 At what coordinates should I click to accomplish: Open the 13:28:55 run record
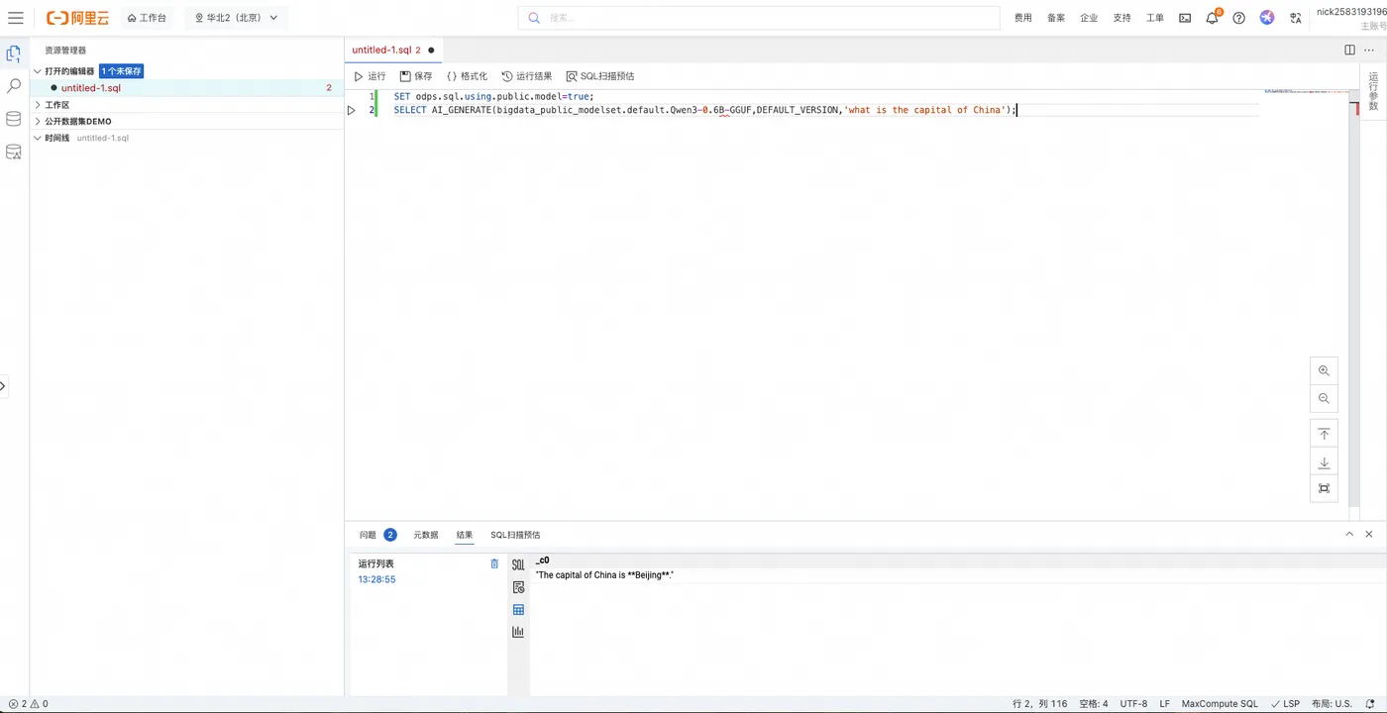point(376,579)
